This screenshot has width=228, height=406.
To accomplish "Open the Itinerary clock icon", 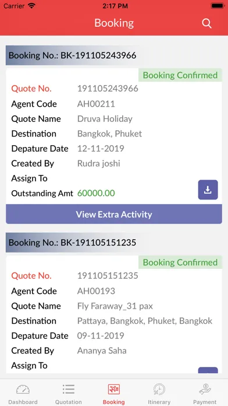I will click(159, 389).
